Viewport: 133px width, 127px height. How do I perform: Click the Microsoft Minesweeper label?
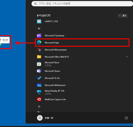click(56, 50)
